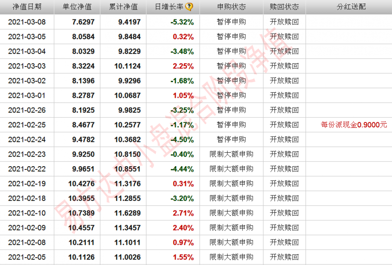Select date cell 2021-02-08
The height and width of the screenshot is (265, 392).
[27, 242]
